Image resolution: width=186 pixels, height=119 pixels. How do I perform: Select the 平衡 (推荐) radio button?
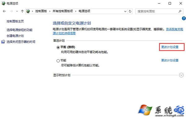(x=58, y=47)
